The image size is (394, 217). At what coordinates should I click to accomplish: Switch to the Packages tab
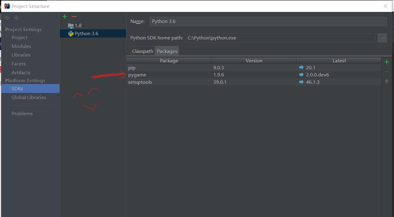(167, 51)
